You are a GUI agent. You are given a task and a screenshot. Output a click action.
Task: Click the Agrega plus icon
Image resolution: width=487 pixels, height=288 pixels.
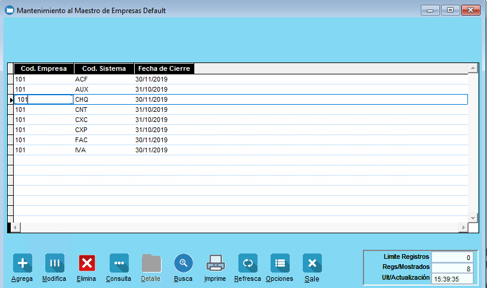click(x=23, y=263)
